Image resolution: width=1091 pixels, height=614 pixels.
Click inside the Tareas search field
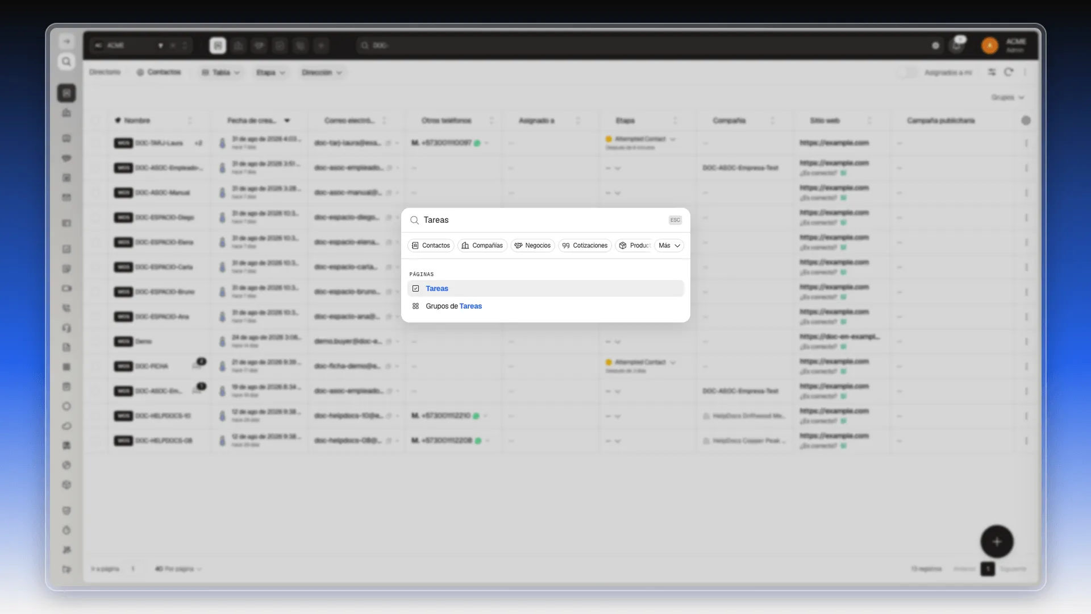543,220
